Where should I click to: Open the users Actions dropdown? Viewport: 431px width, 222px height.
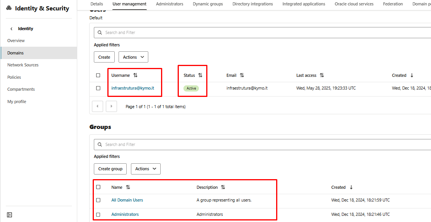133,57
